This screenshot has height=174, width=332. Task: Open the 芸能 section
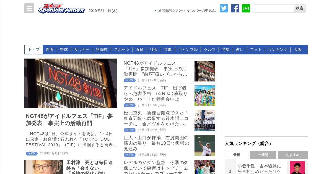(x=168, y=49)
